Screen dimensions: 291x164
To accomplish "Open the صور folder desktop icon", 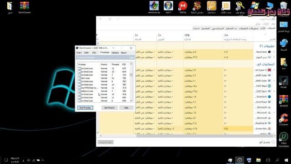I will click(10, 7).
